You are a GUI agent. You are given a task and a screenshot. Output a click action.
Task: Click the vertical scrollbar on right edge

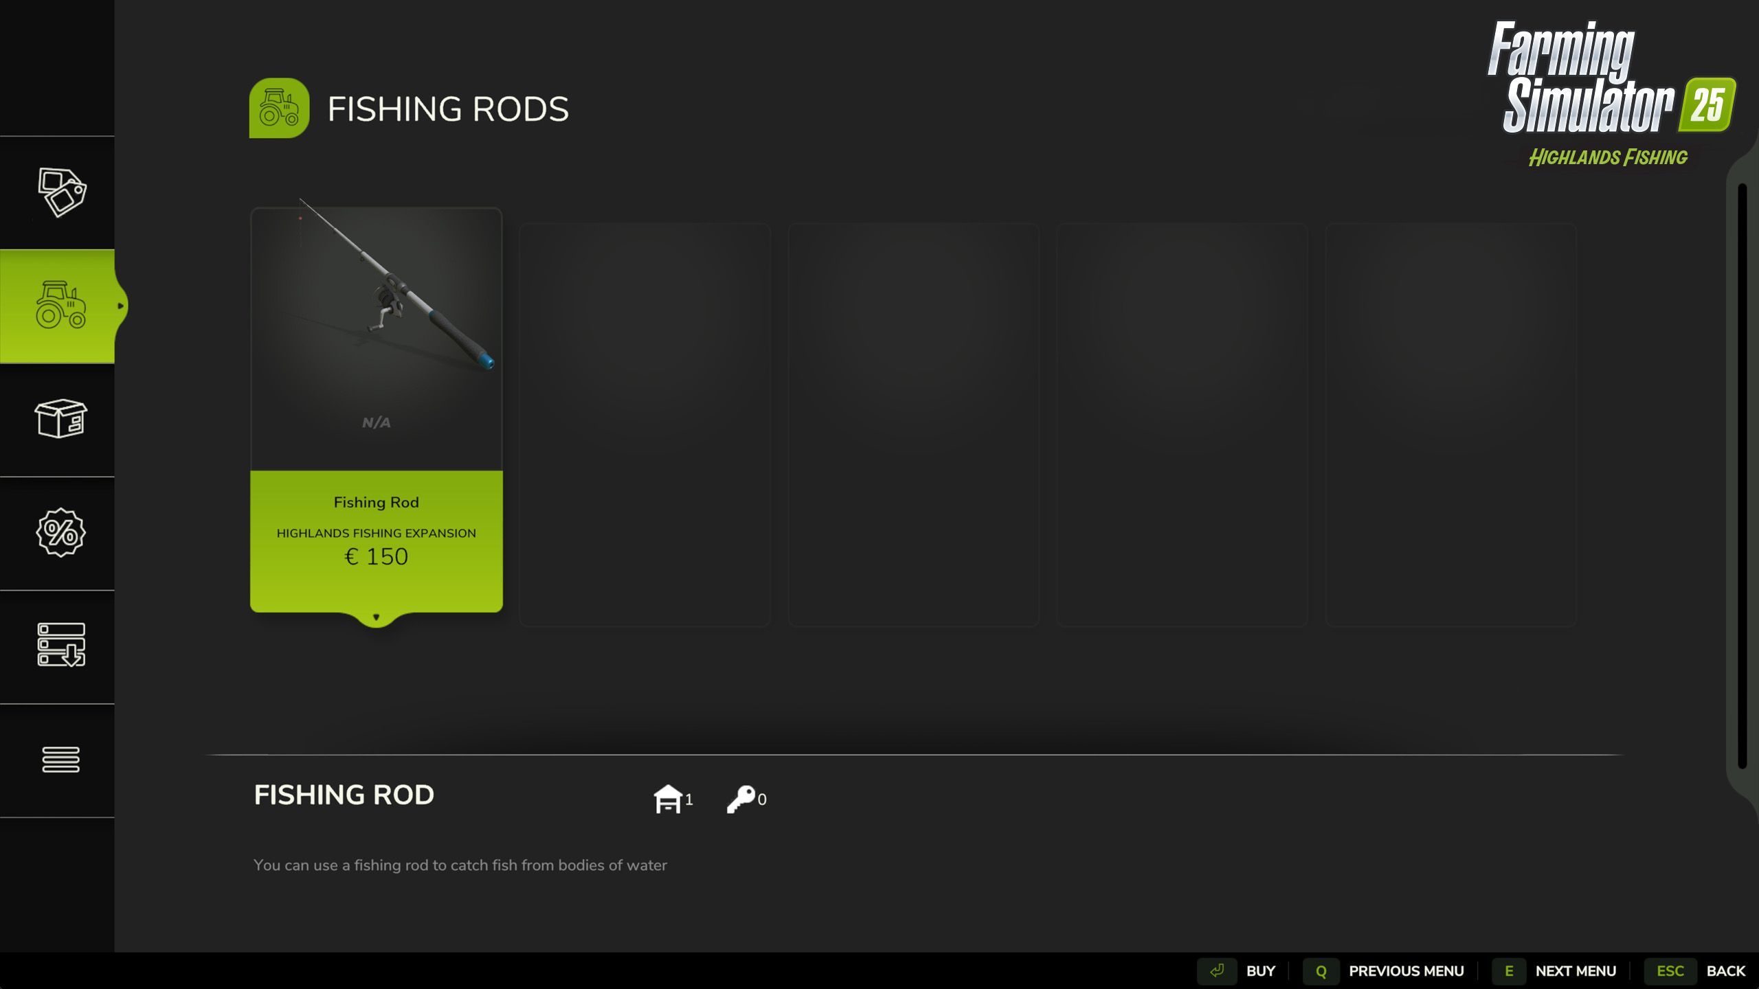[x=1742, y=474]
